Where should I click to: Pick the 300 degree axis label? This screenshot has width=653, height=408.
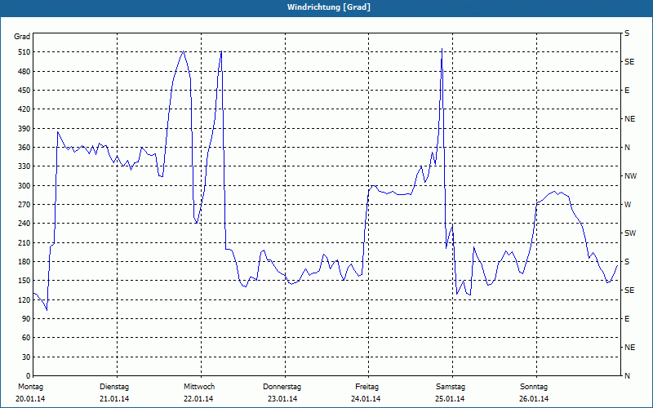[24, 186]
